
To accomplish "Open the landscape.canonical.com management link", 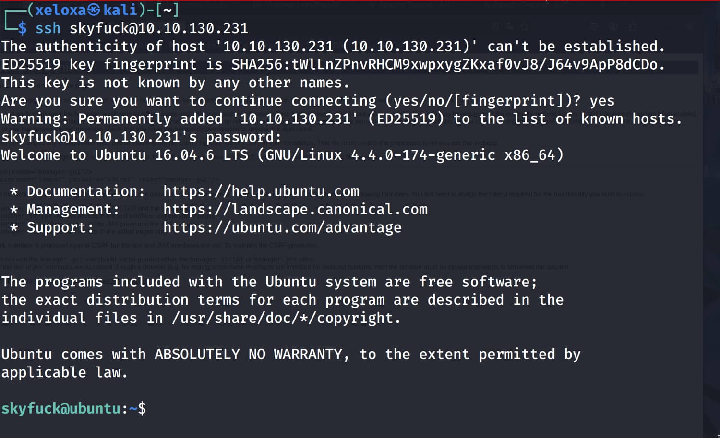I will (295, 210).
